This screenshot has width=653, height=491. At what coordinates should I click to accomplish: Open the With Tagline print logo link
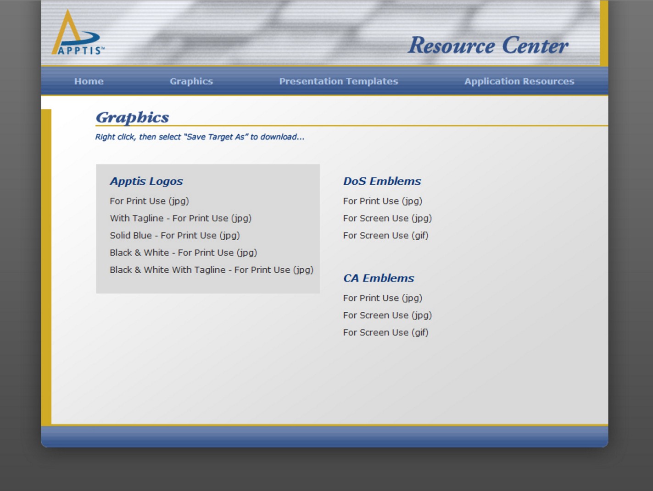[x=180, y=218]
